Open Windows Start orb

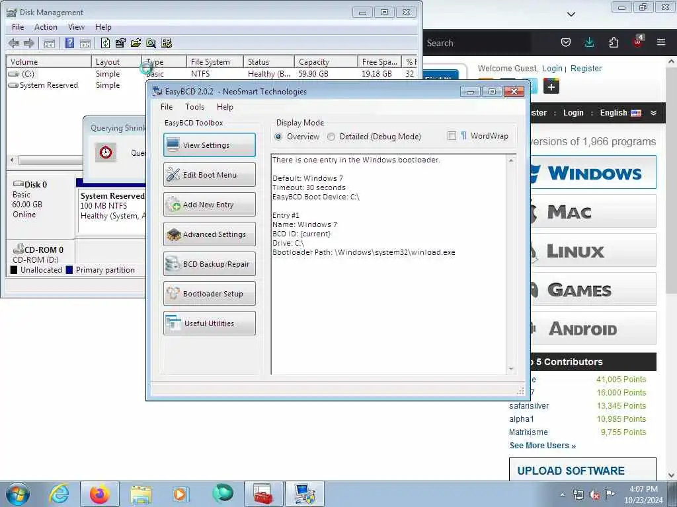[18, 494]
